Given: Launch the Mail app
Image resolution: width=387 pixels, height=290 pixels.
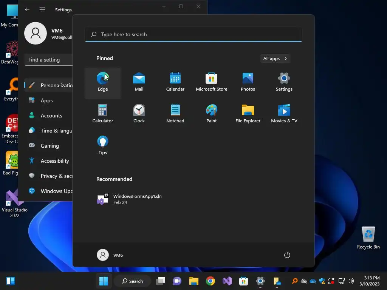Looking at the screenshot, I should [139, 83].
